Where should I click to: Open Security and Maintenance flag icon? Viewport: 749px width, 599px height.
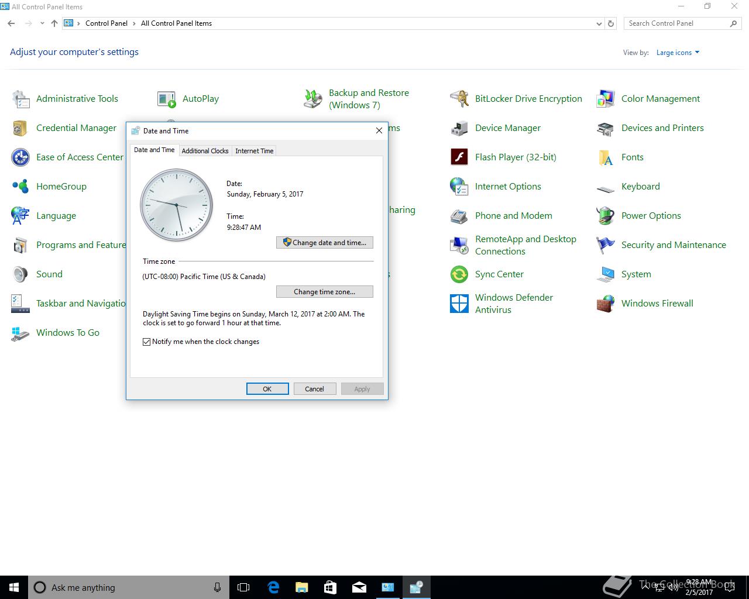coord(606,245)
